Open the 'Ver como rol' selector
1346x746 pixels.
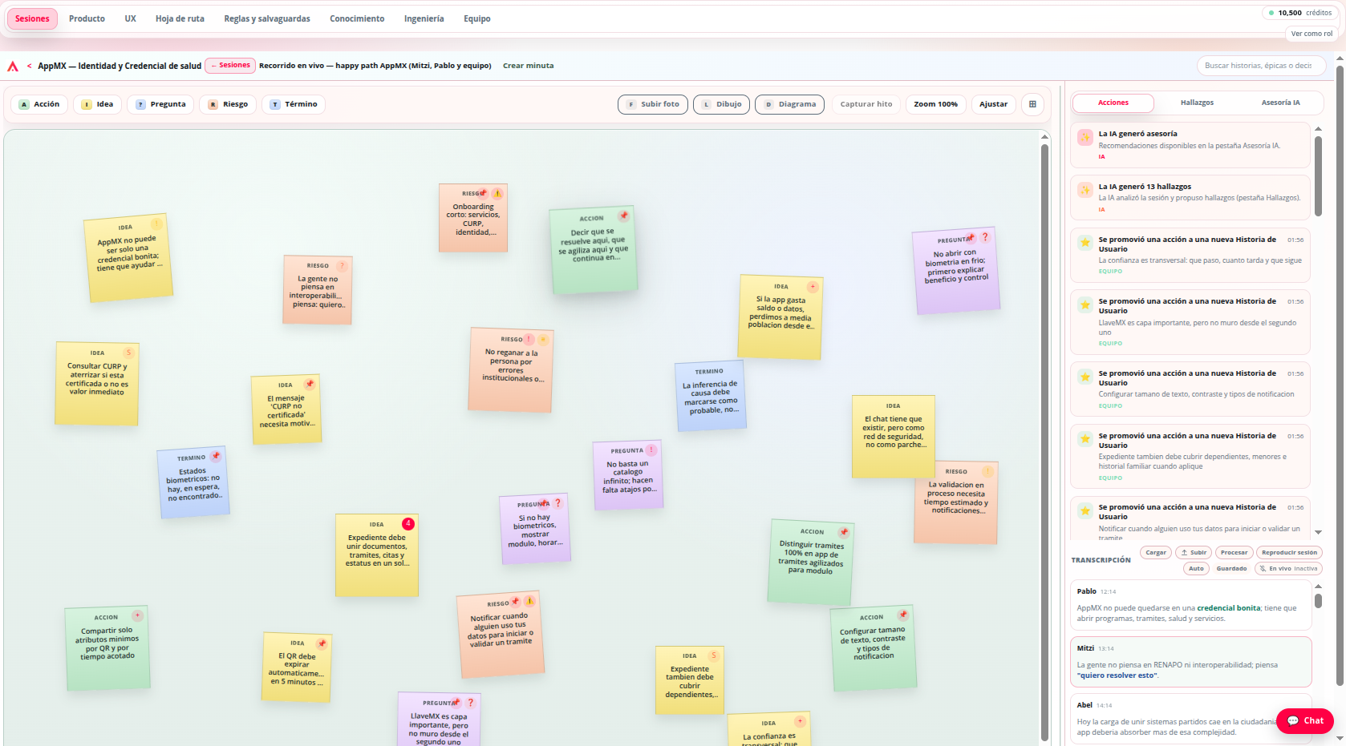(1312, 34)
